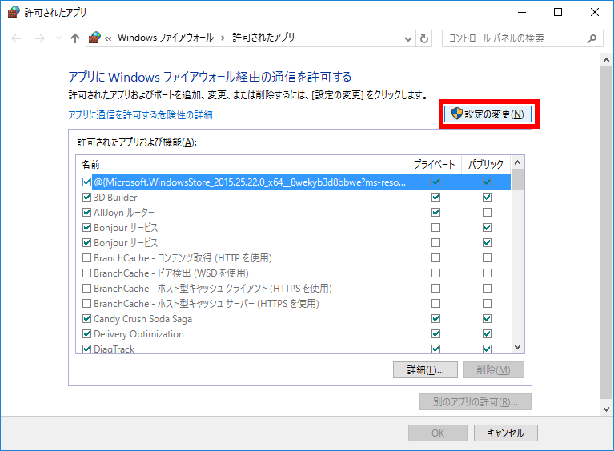Maximize the 許可されたアプリ window
The width and height of the screenshot is (614, 451).
tap(558, 12)
